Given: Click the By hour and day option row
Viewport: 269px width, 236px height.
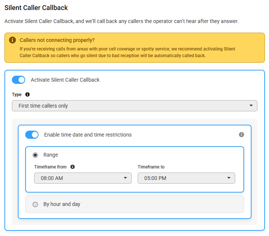Looking at the screenshot, I should 134,204.
